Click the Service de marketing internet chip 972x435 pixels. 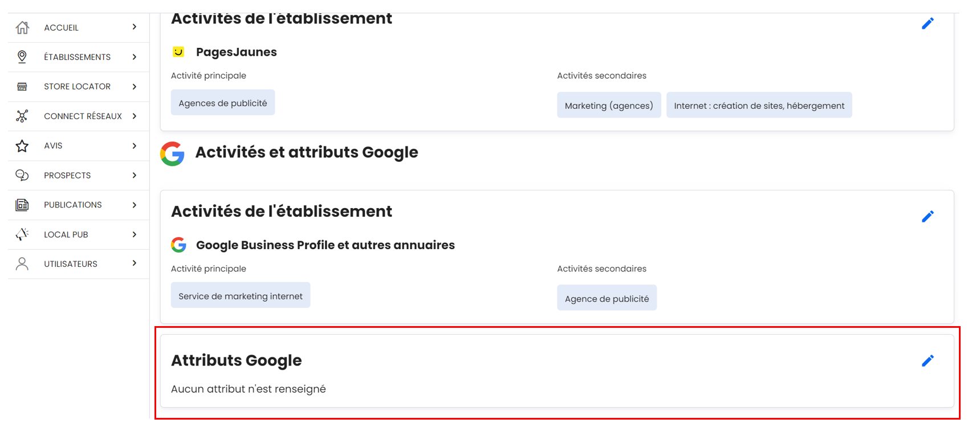point(241,296)
